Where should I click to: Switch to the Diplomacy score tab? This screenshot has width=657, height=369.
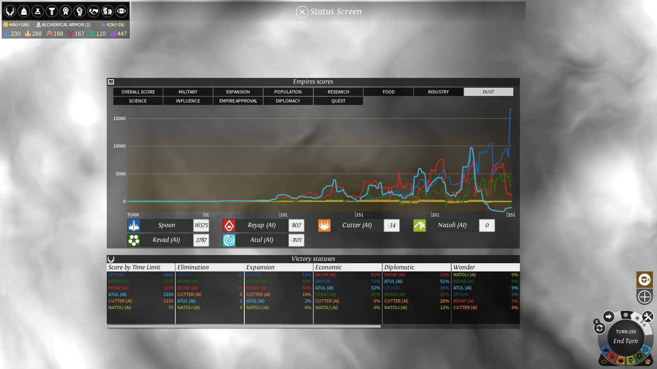point(288,101)
